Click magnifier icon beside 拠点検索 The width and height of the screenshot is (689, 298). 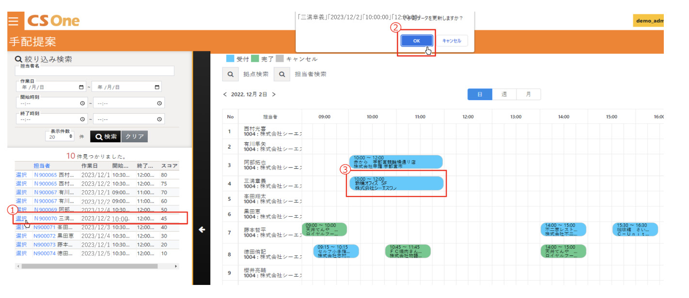230,74
